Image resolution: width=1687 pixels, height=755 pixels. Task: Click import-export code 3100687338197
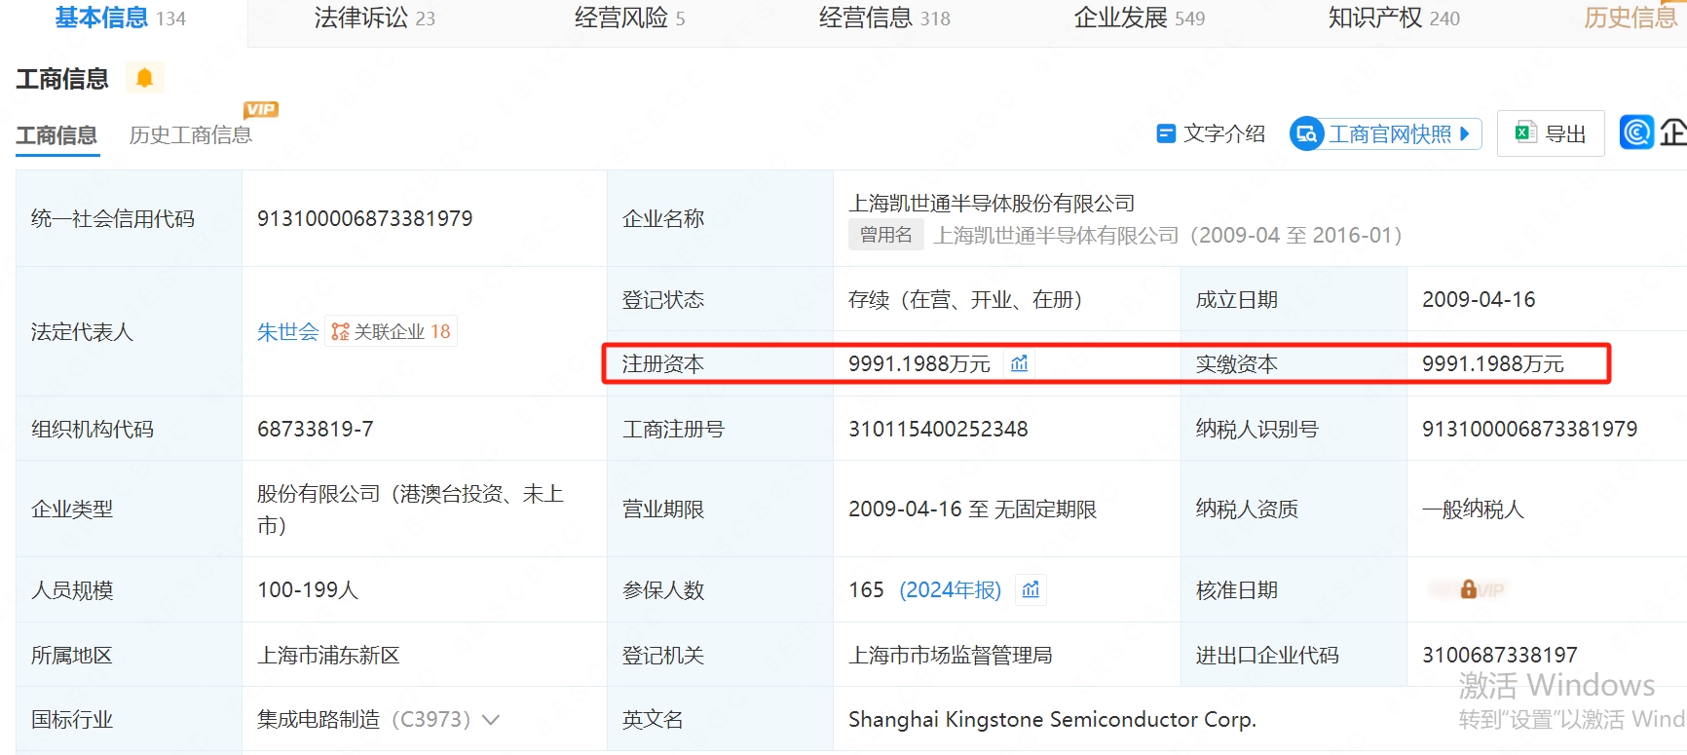point(1499,655)
